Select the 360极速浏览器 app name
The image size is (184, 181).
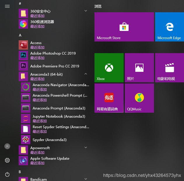tap(42, 22)
